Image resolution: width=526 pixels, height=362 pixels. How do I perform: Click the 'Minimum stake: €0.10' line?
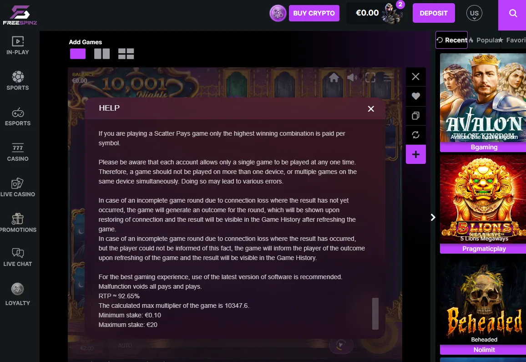[130, 315]
